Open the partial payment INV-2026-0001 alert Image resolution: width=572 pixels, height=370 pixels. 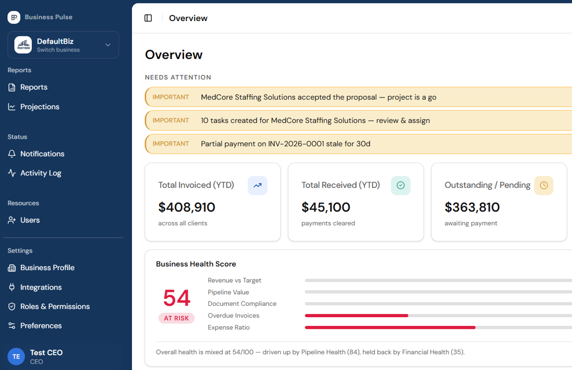pos(358,144)
